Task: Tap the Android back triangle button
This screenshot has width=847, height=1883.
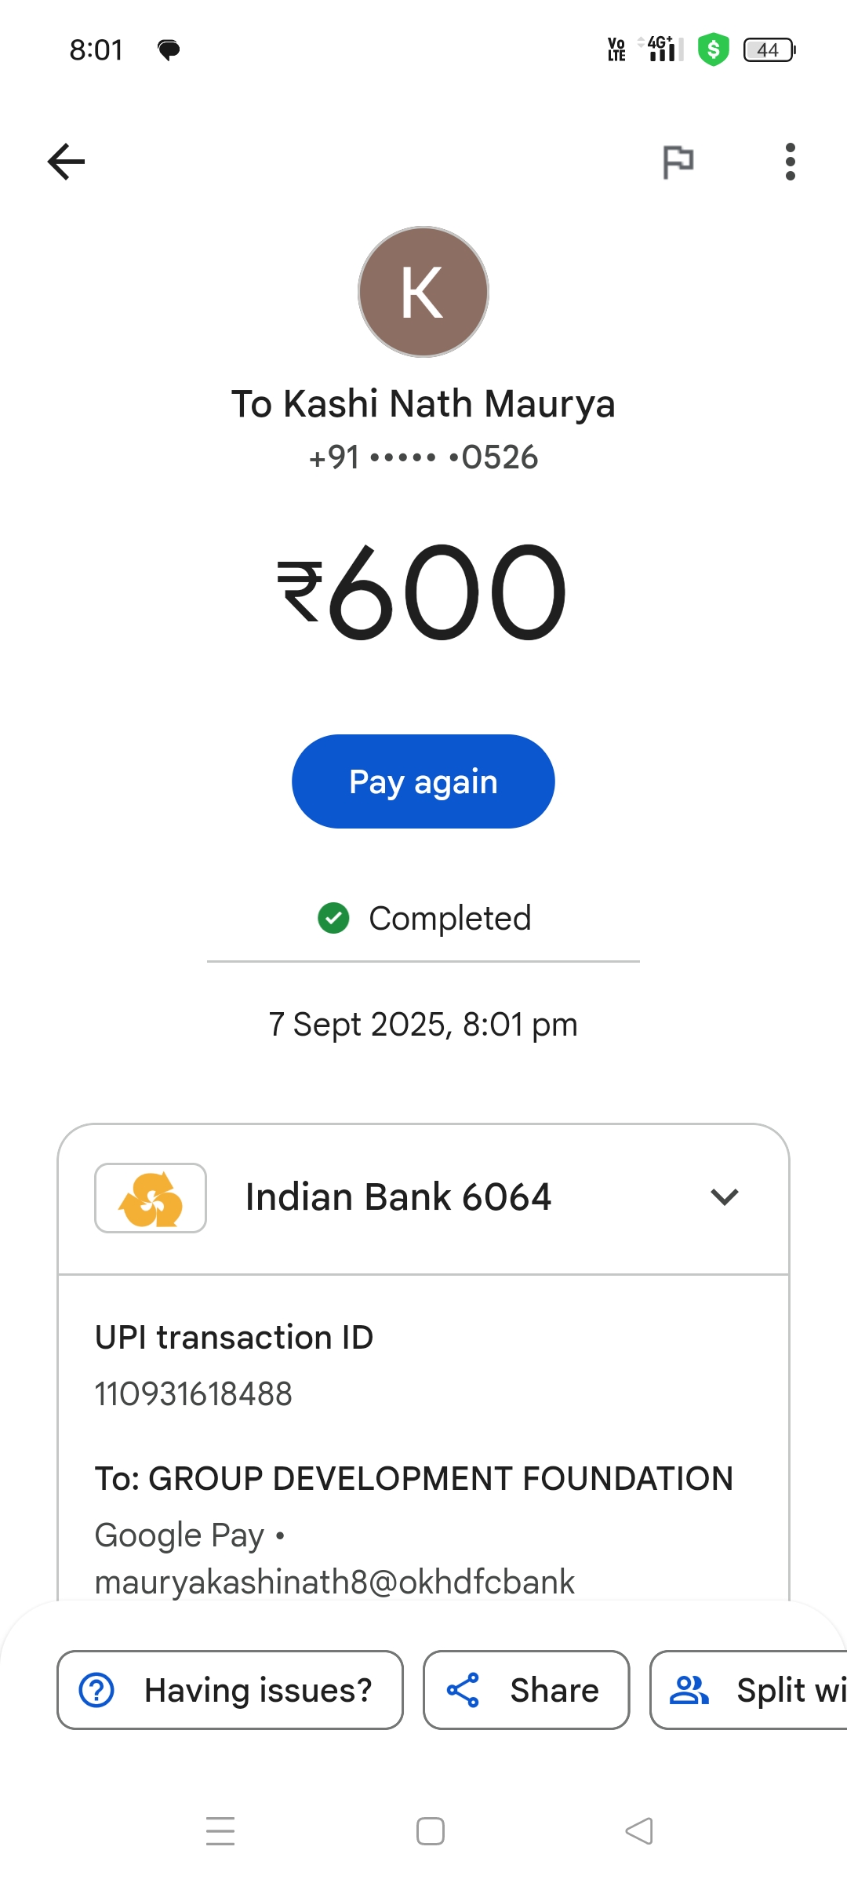Action: (x=639, y=1831)
